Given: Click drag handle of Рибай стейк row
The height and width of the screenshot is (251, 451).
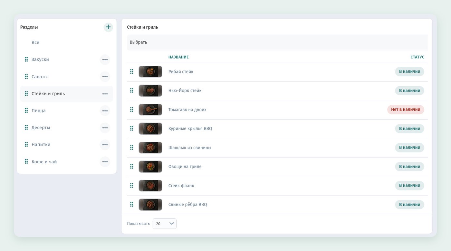Looking at the screenshot, I should pos(131,72).
